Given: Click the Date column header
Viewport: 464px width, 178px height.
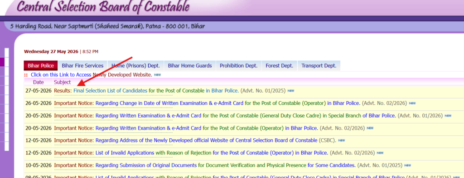Looking at the screenshot, I should [39, 82].
